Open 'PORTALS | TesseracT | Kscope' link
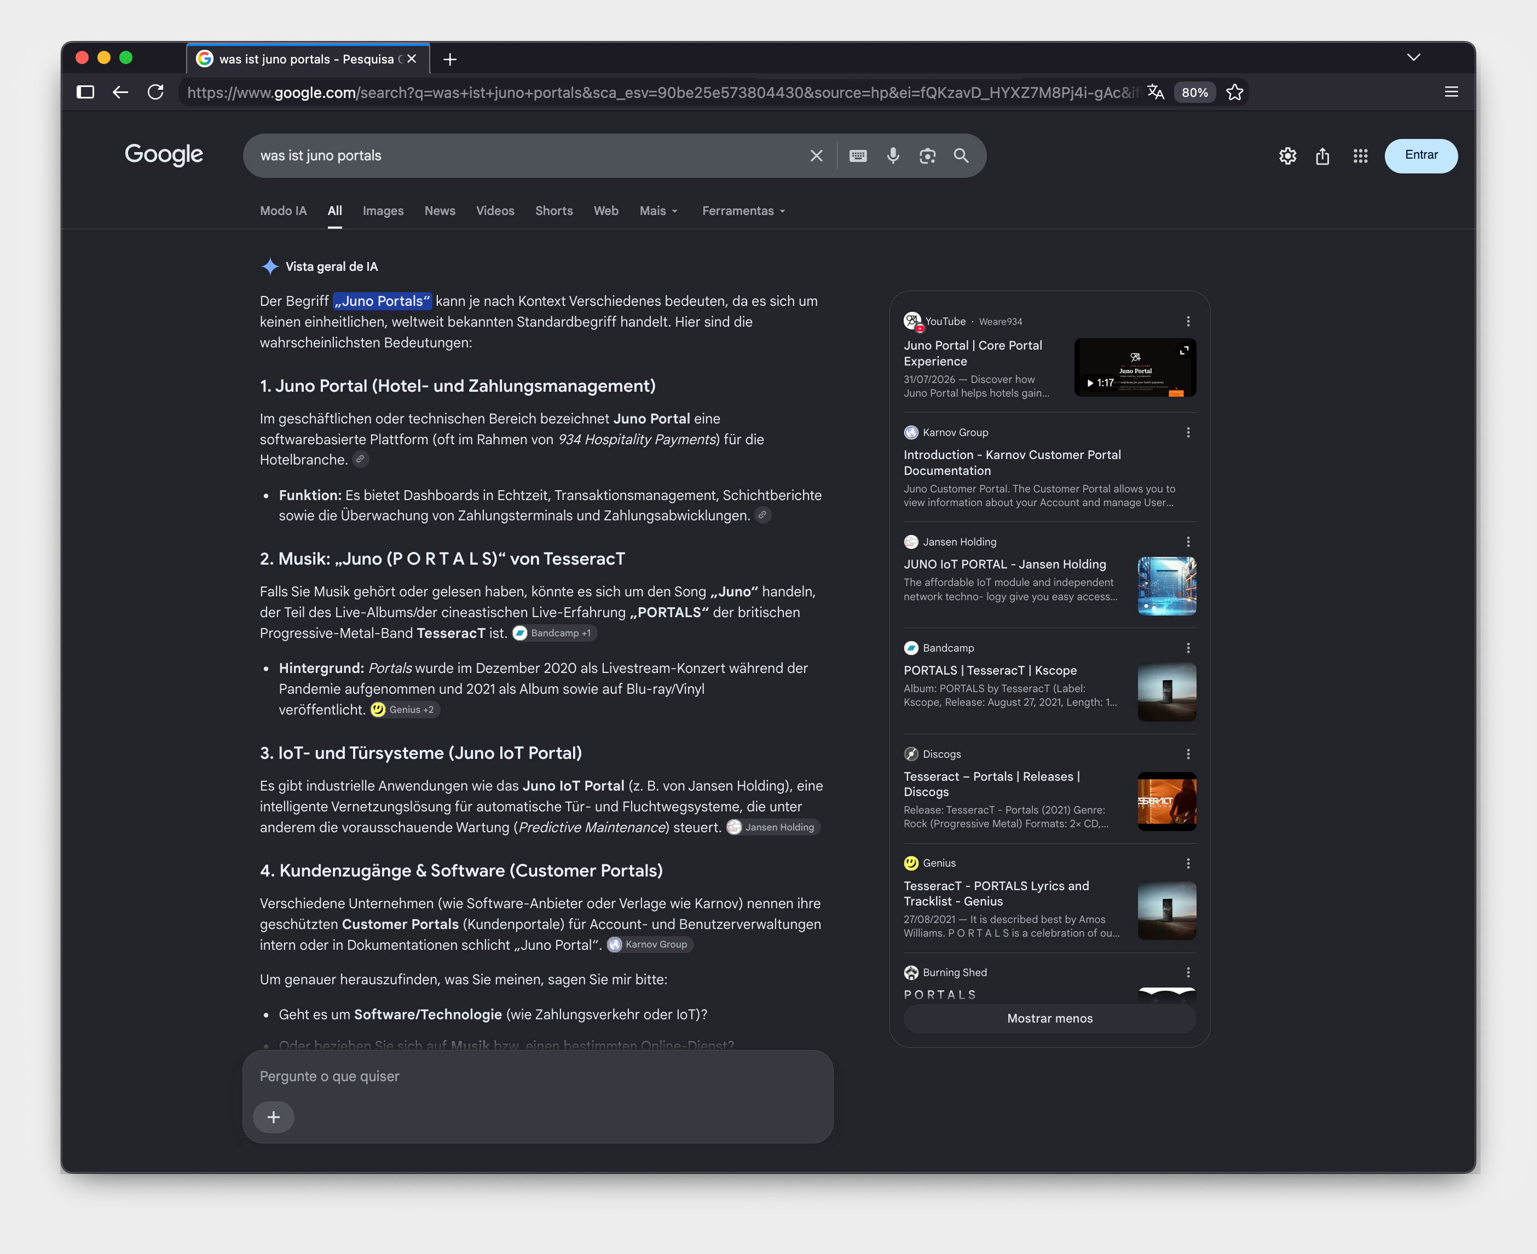This screenshot has width=1537, height=1254. (x=990, y=670)
